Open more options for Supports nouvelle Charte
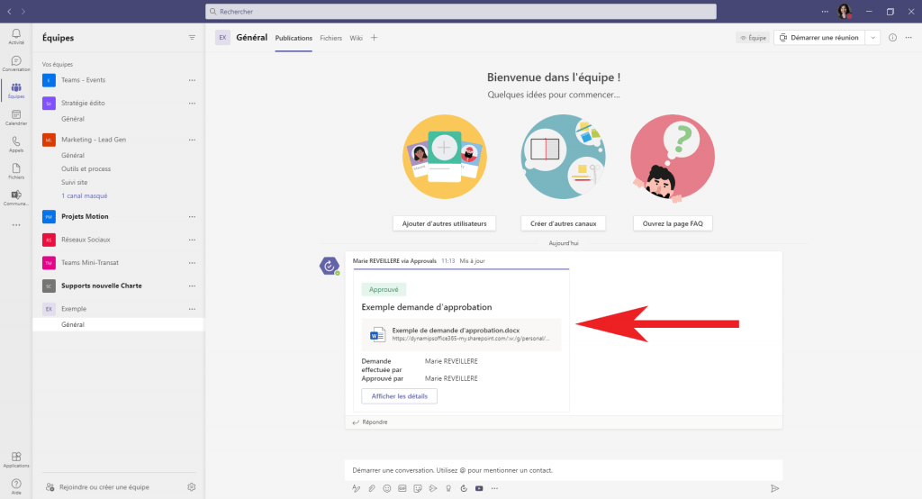922x499 pixels. click(x=192, y=286)
